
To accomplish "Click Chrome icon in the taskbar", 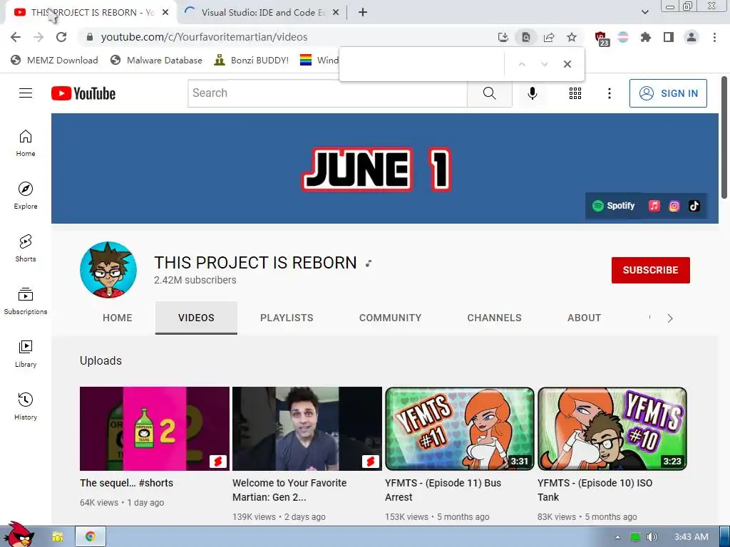I will pos(91,536).
